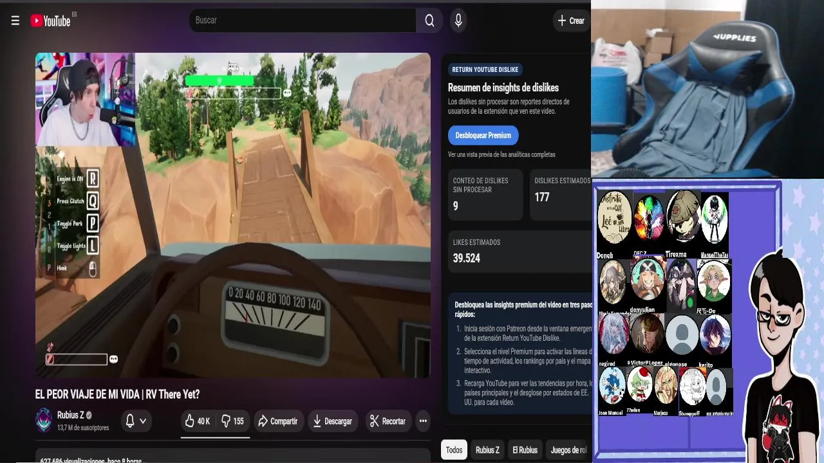The width and height of the screenshot is (824, 463).
Task: Click the ManuelTheTas viewer avatar
Action: click(715, 220)
